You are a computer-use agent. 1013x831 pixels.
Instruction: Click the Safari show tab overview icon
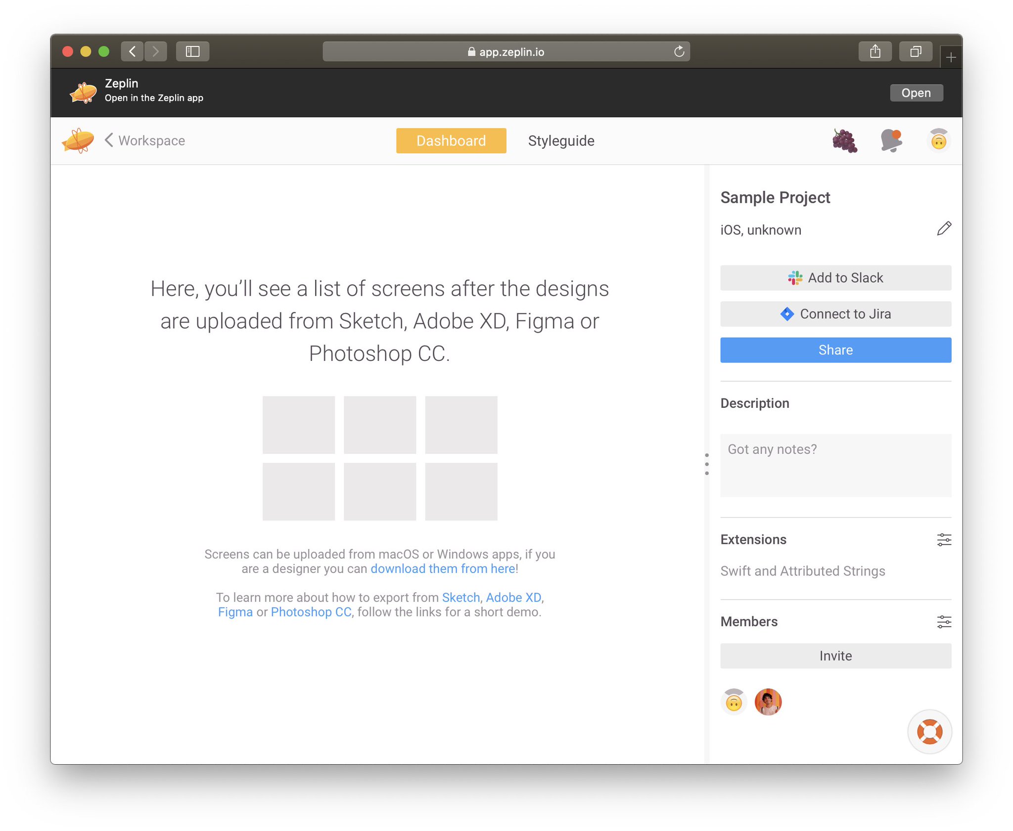(916, 51)
